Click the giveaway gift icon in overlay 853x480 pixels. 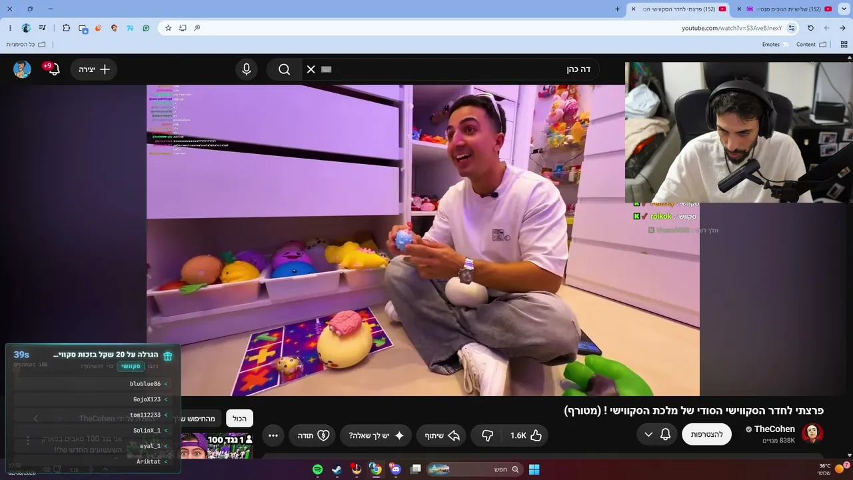click(x=168, y=356)
